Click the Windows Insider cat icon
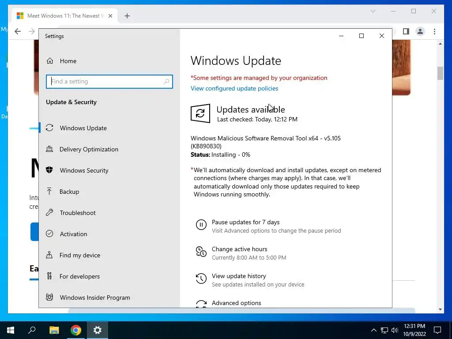The height and width of the screenshot is (339, 452). coord(49,297)
